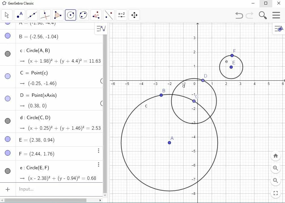The width and height of the screenshot is (285, 203).
Task: Select the Polygon tool
Action: coord(58,15)
